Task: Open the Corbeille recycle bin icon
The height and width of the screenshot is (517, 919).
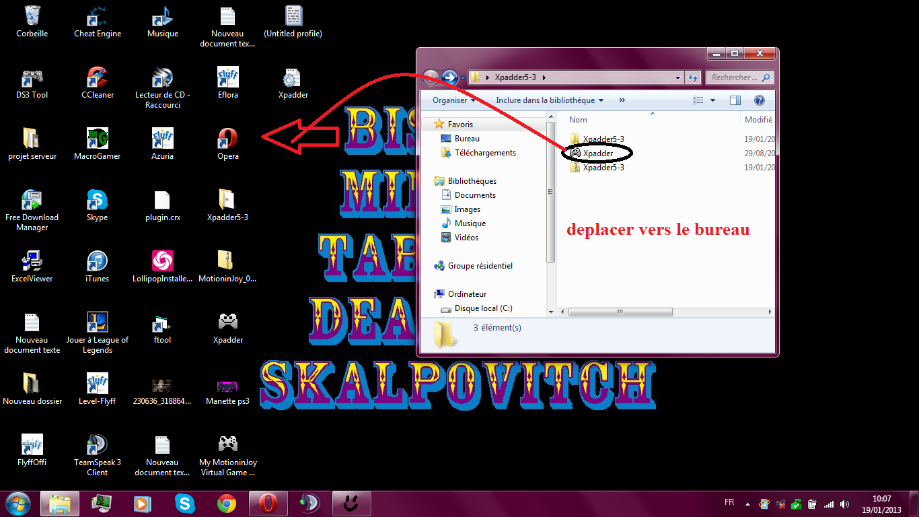Action: pyautogui.click(x=32, y=22)
